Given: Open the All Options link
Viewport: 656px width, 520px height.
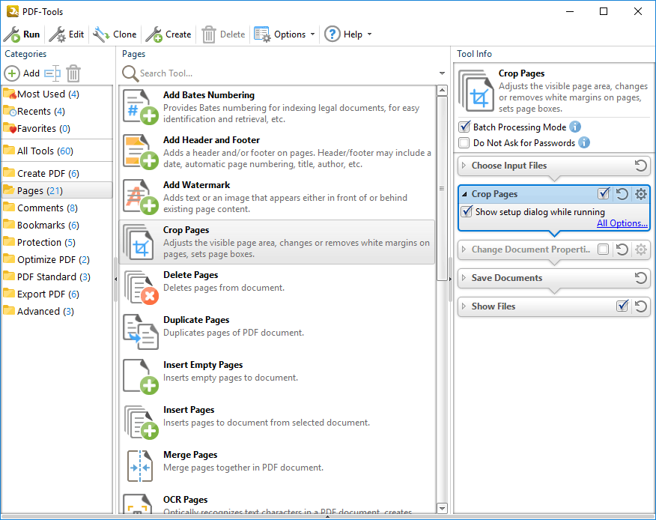Looking at the screenshot, I should point(622,223).
